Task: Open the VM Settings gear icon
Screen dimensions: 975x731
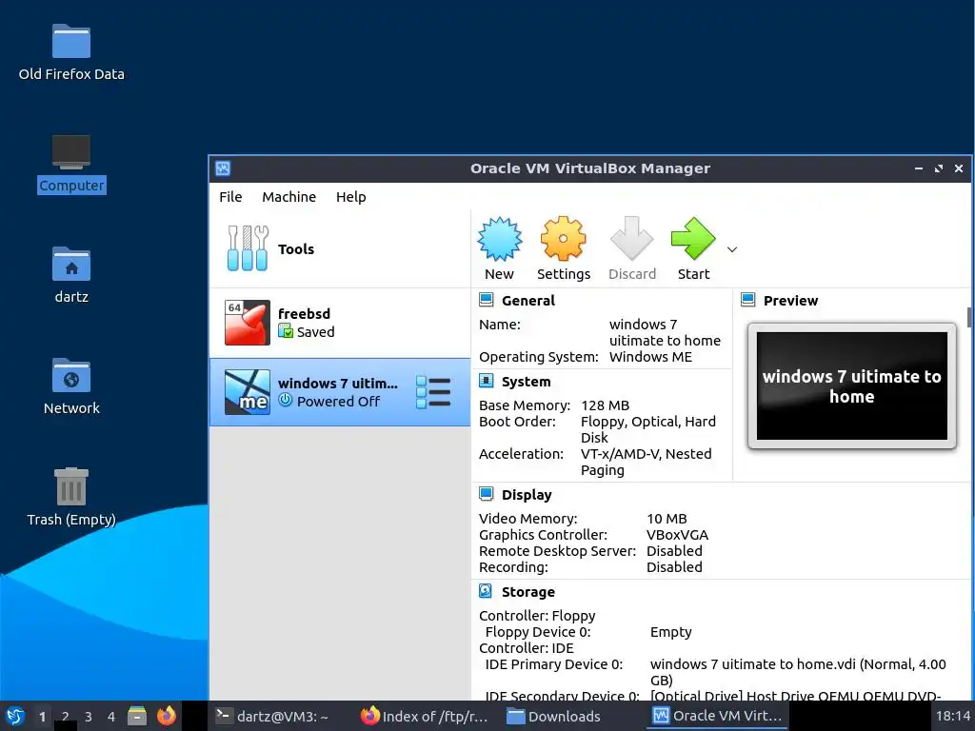Action: click(564, 239)
